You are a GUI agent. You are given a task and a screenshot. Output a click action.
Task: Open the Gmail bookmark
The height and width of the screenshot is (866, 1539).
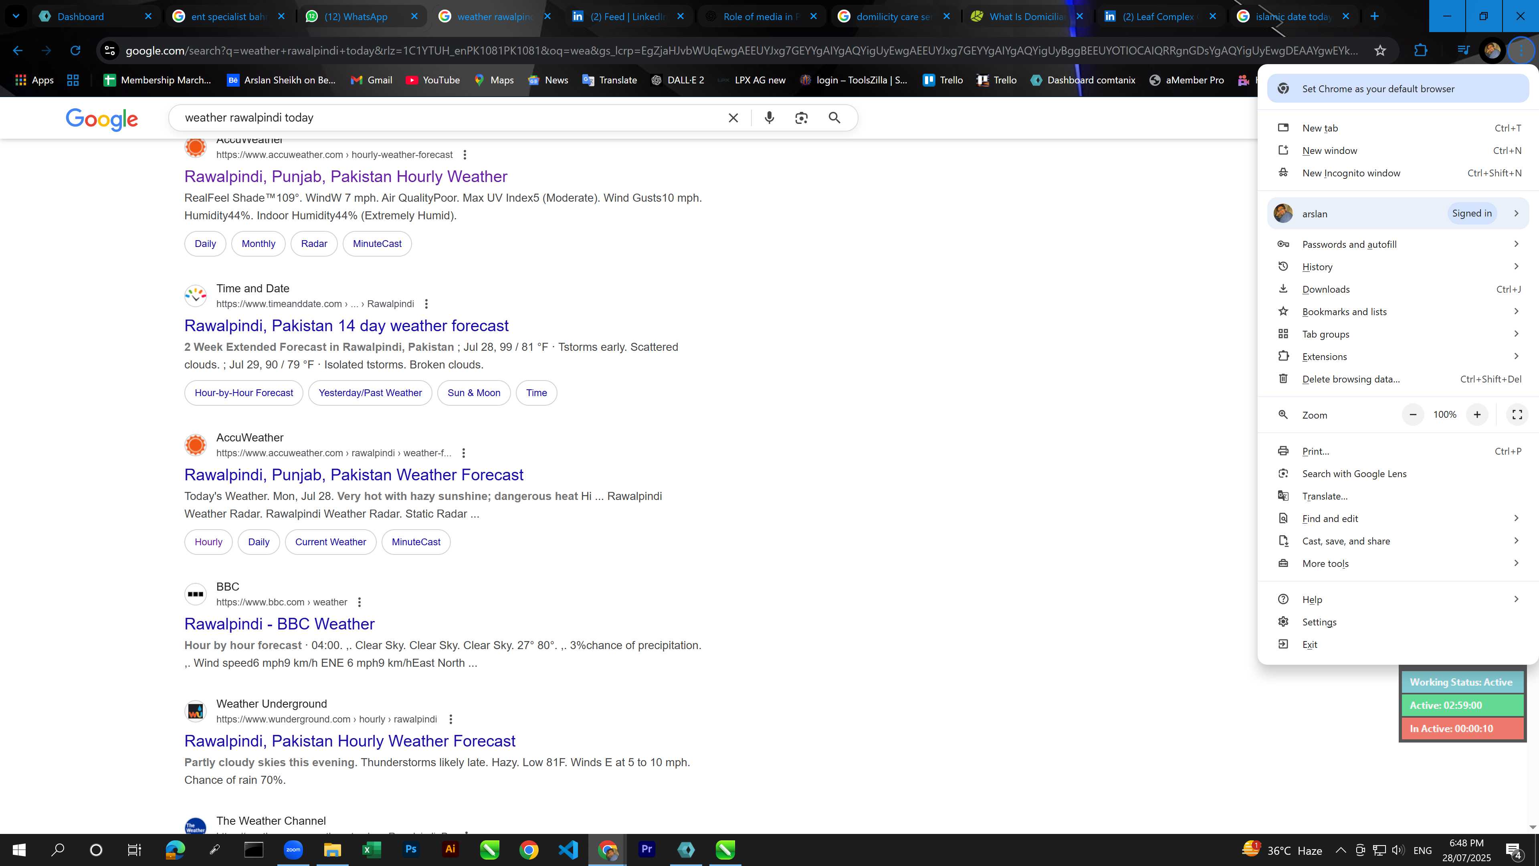tap(371, 80)
